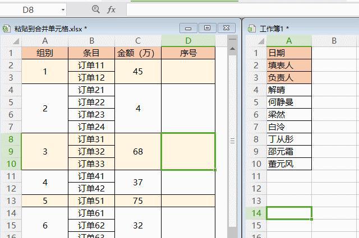Select cell 订单62

pos(91,226)
